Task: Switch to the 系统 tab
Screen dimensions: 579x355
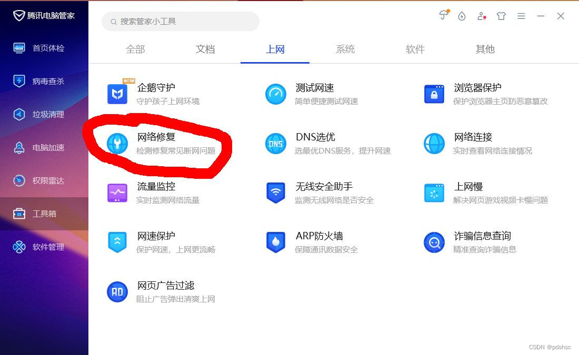Action: (345, 49)
